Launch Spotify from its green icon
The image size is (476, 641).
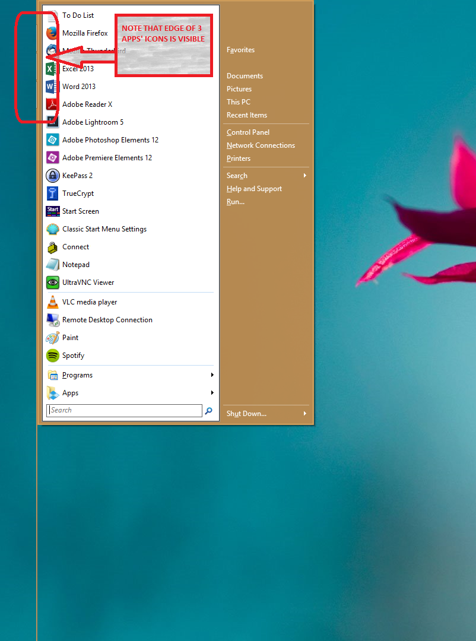pyautogui.click(x=53, y=356)
